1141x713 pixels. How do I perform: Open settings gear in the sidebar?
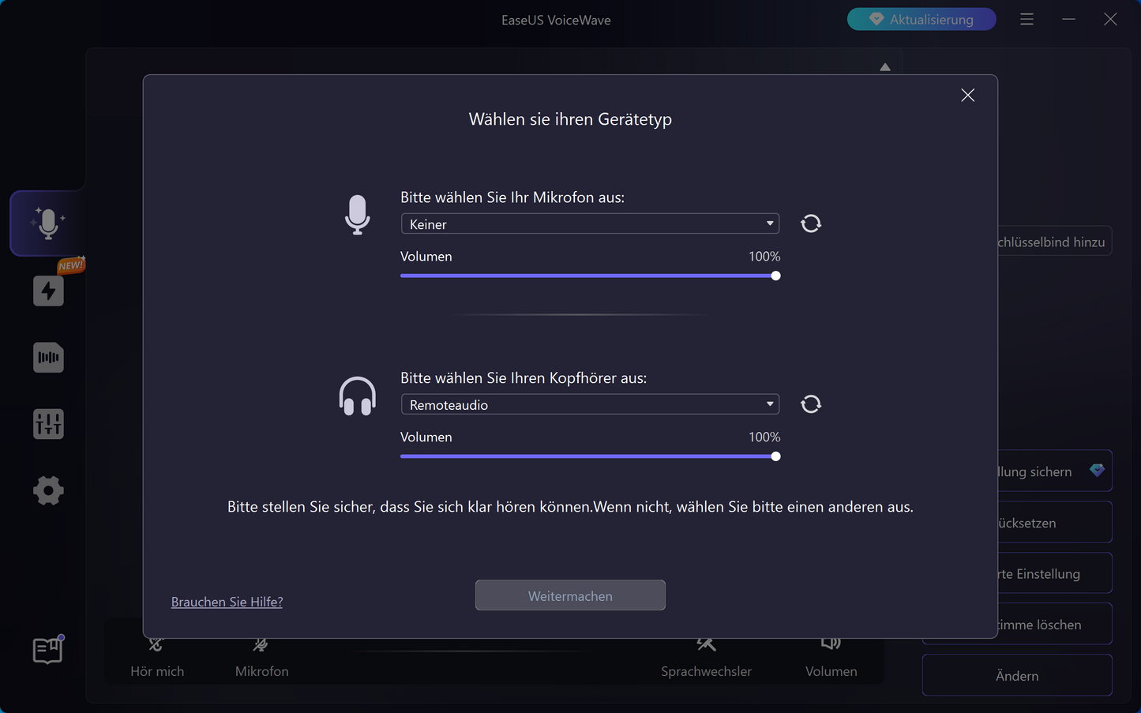click(48, 490)
